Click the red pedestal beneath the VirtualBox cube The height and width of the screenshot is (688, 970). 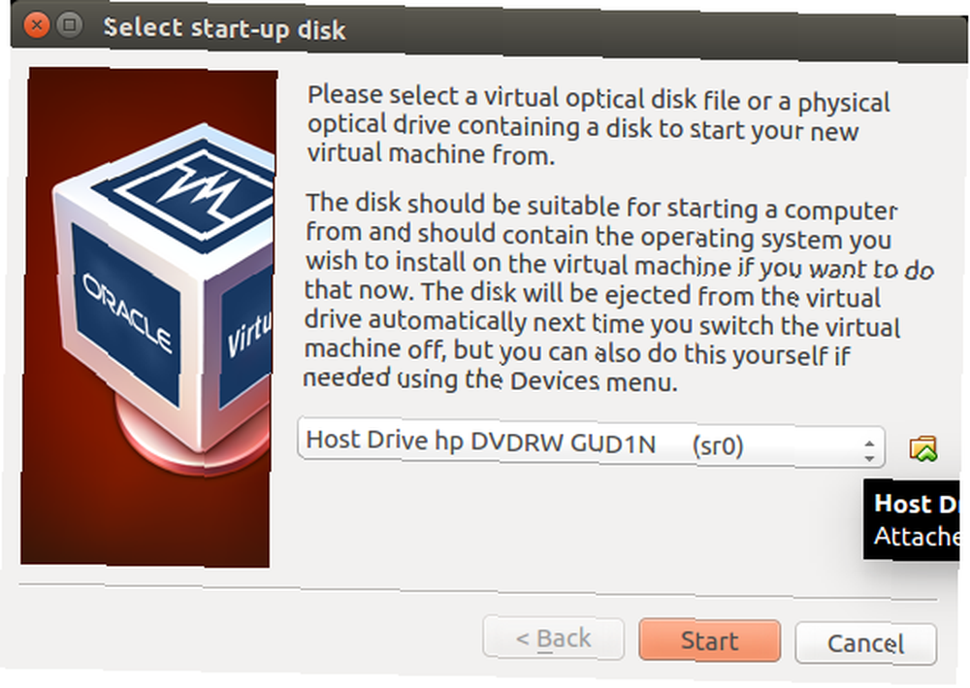[192, 433]
